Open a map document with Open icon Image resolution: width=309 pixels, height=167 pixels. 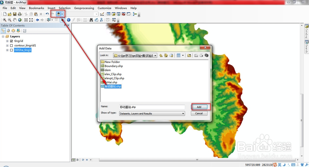(10, 14)
